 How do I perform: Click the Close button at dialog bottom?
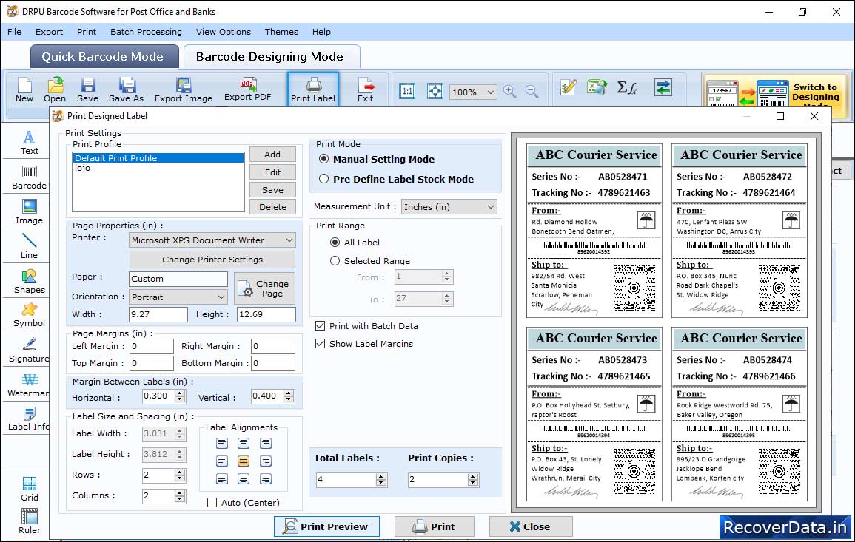click(530, 526)
